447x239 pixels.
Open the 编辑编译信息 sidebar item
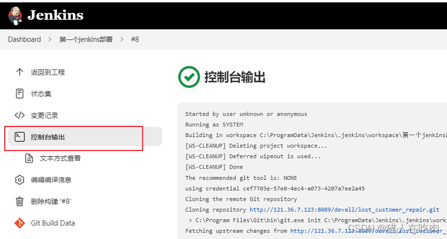(x=51, y=180)
